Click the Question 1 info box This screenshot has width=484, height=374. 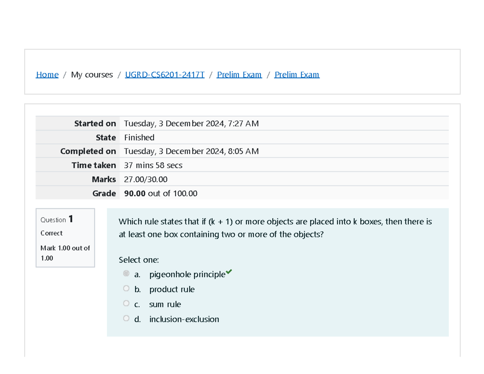tap(65, 238)
